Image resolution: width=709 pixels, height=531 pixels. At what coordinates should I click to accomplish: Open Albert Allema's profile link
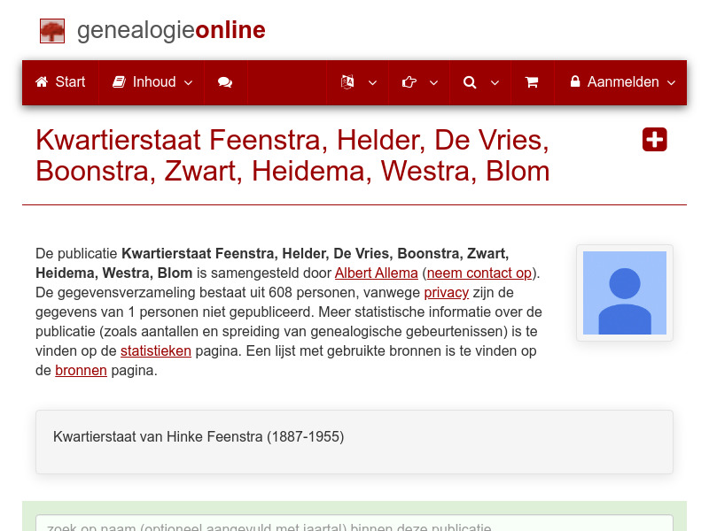point(375,273)
